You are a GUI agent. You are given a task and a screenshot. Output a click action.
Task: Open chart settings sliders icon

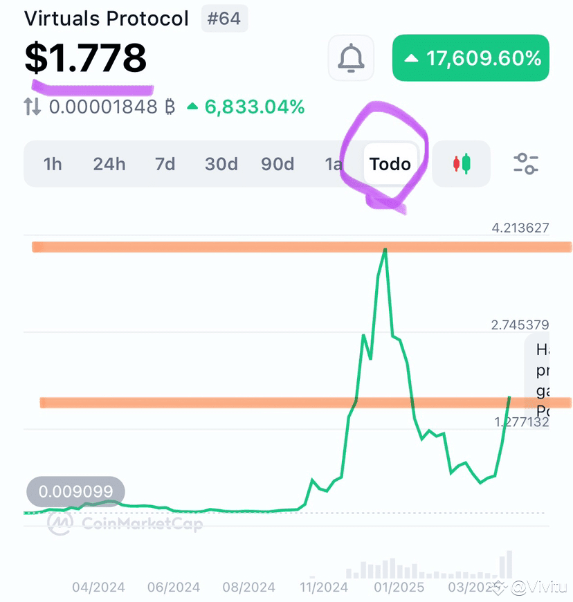click(x=526, y=163)
